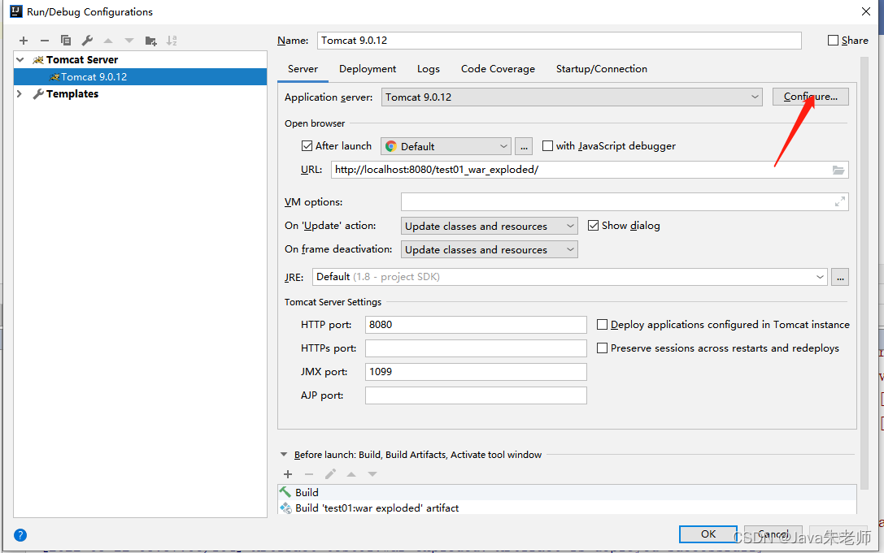The image size is (884, 553).
Task: Select Build 'test01:war exploded' artifact row
Action: coord(567,508)
